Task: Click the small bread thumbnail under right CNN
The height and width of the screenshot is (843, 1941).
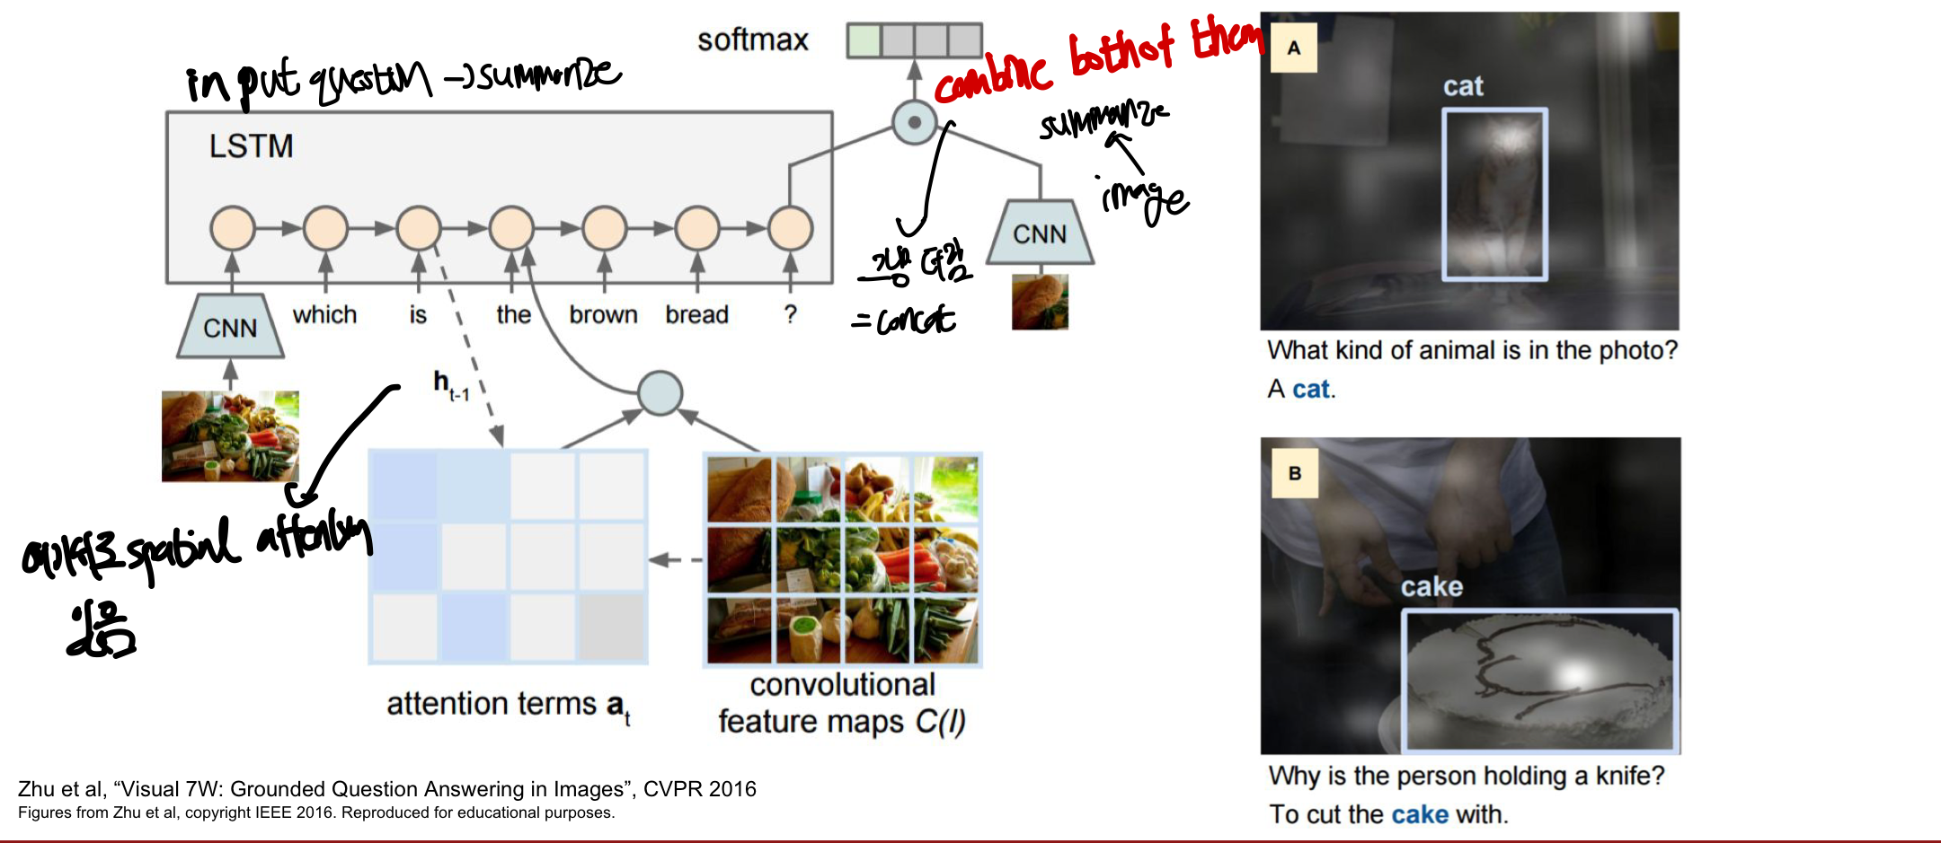Action: (1040, 302)
